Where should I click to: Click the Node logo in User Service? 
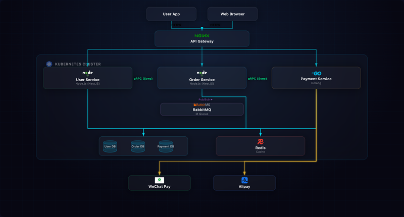click(x=87, y=73)
